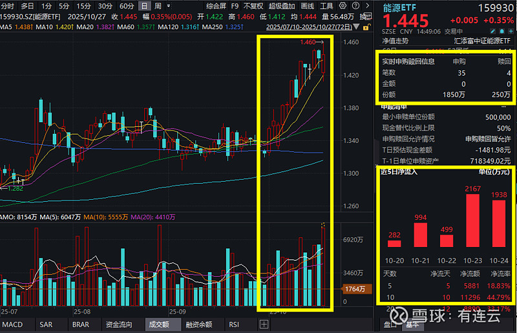Switch to 多日 multi-day chart

tap(27, 6)
